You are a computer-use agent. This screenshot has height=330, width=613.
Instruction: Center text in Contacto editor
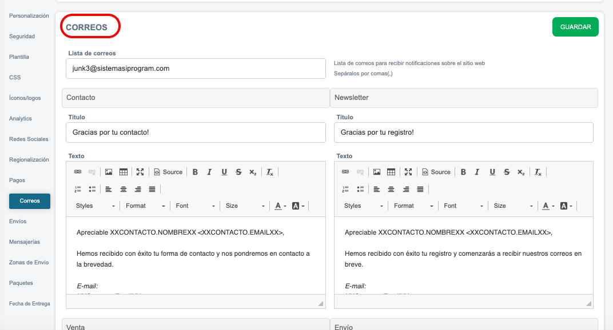pyautogui.click(x=124, y=189)
